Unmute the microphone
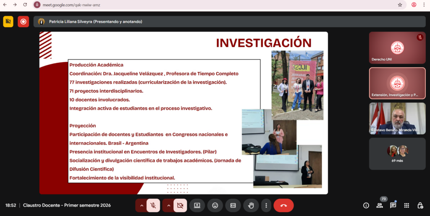 153,205
